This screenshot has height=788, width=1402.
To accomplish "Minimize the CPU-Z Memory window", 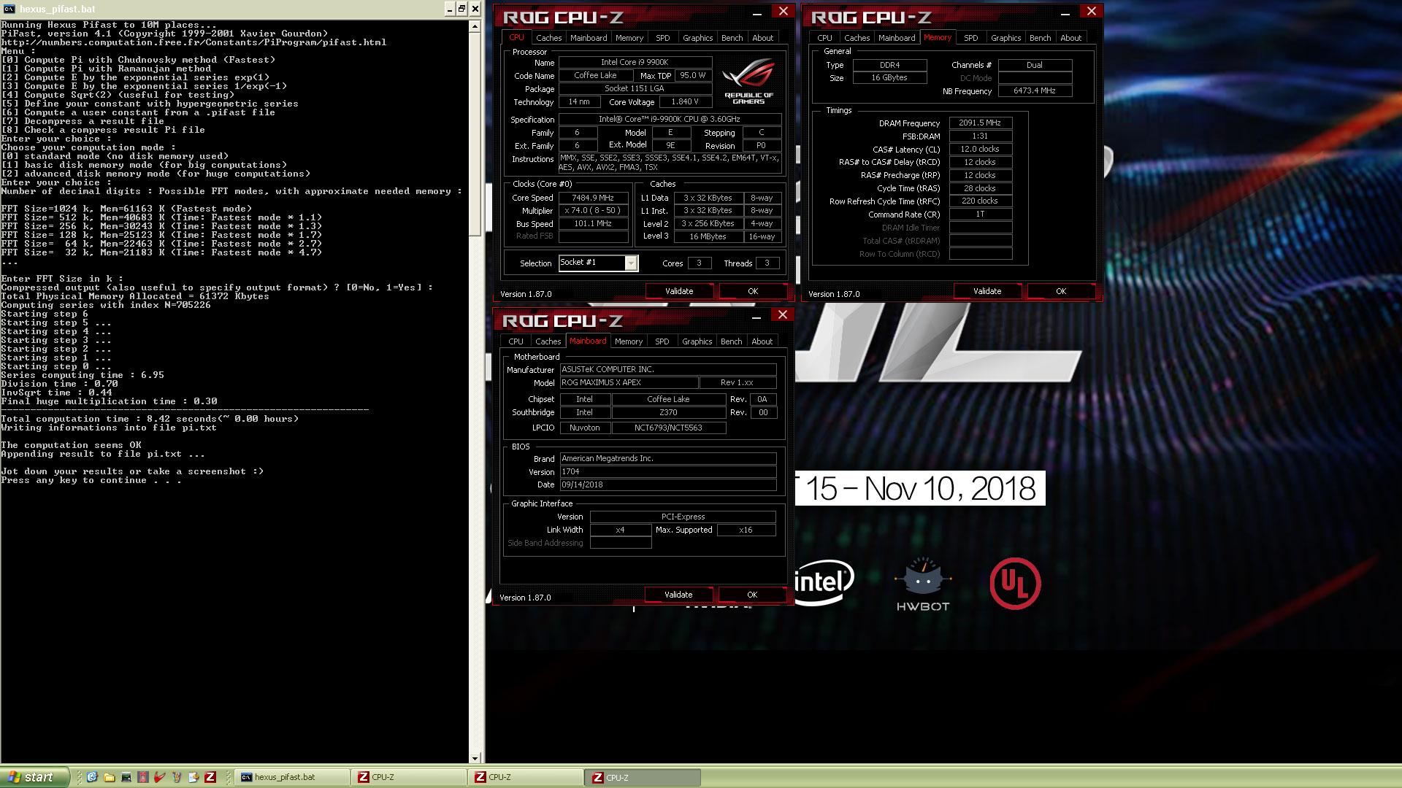I will point(1065,12).
